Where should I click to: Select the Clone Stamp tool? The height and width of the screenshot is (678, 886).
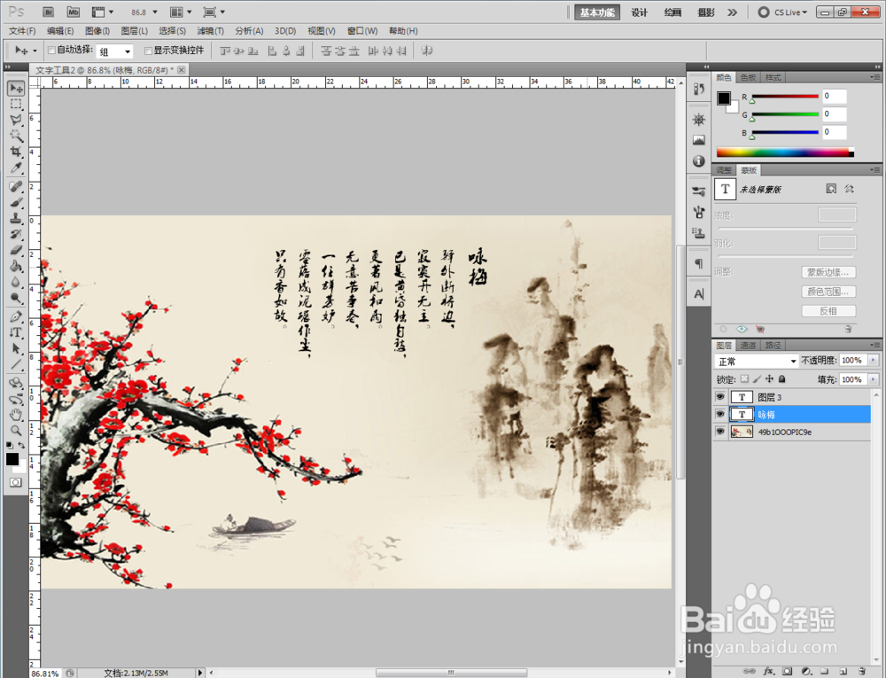[16, 218]
